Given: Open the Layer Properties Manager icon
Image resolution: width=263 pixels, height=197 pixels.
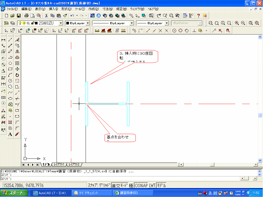Looking at the screenshot, I should pyautogui.click(x=6, y=23).
